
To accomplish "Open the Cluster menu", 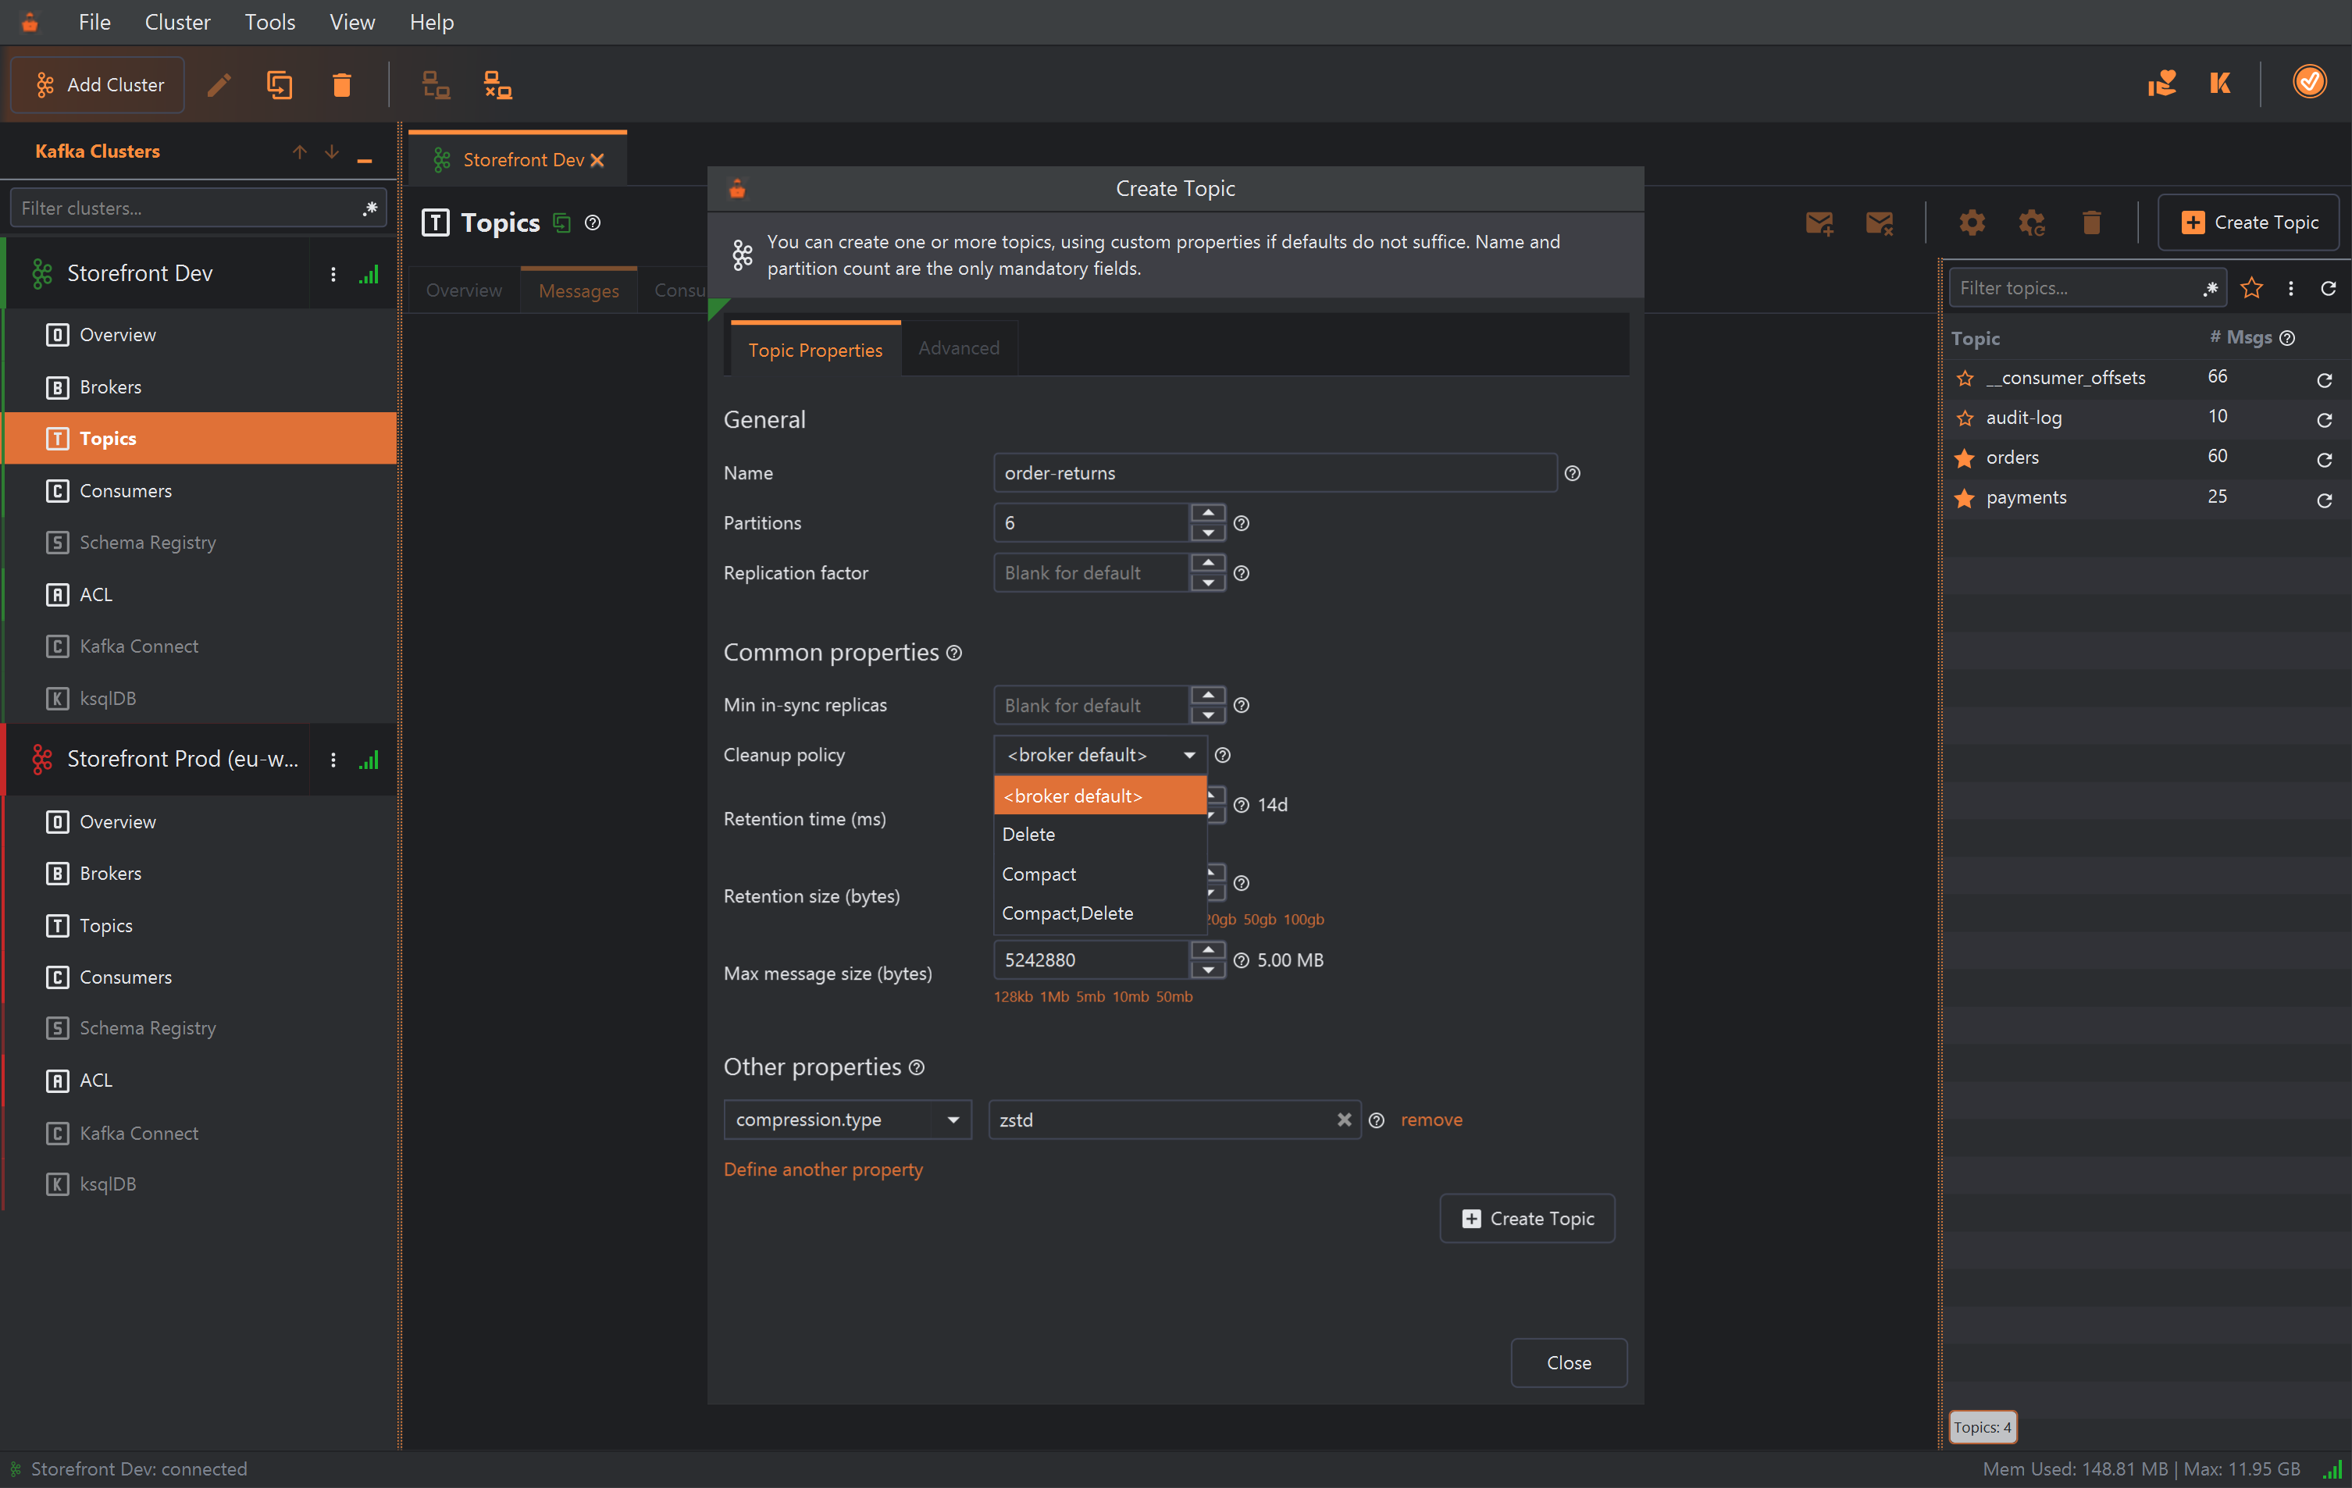I will pyautogui.click(x=176, y=22).
